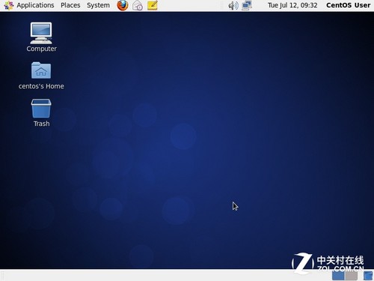Open the Trash applet in bottom panel

click(x=368, y=276)
